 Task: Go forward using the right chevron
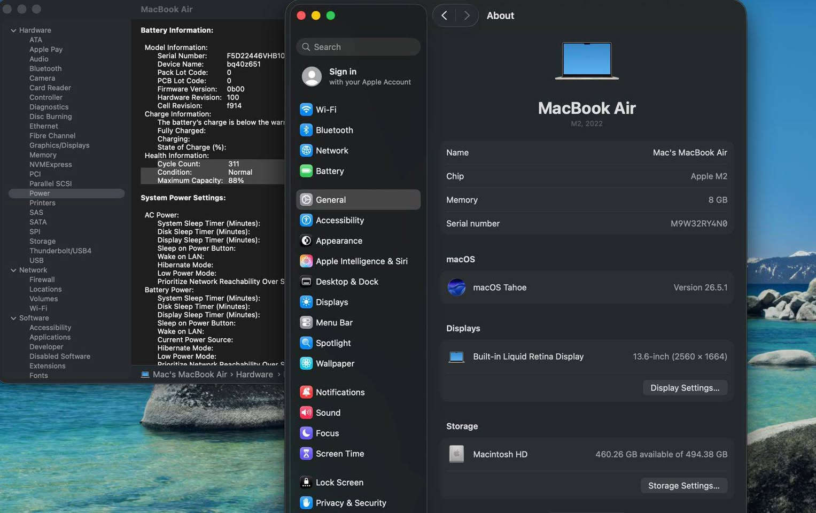click(x=467, y=15)
